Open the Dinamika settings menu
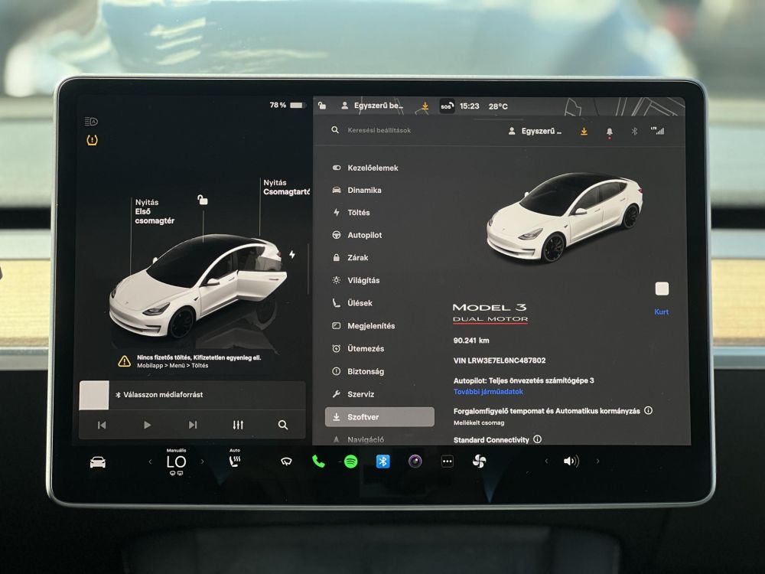 point(356,191)
